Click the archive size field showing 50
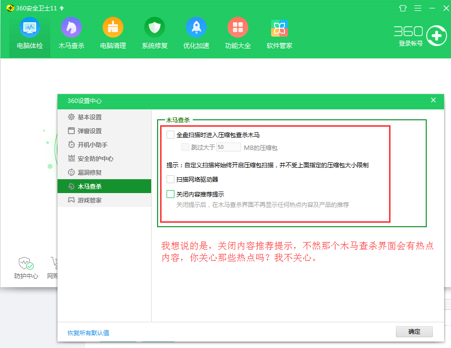 coord(228,147)
